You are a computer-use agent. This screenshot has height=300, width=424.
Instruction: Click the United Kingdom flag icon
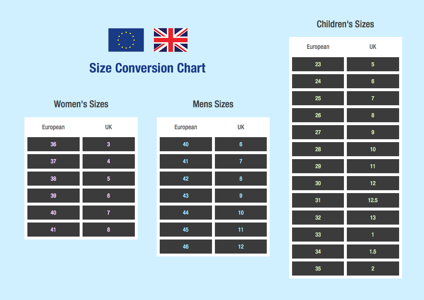tap(171, 40)
